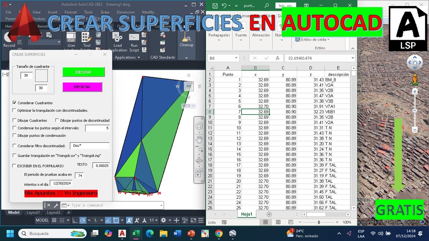Switch to Layout2 tab
This screenshot has height=241, width=429.
click(54, 212)
